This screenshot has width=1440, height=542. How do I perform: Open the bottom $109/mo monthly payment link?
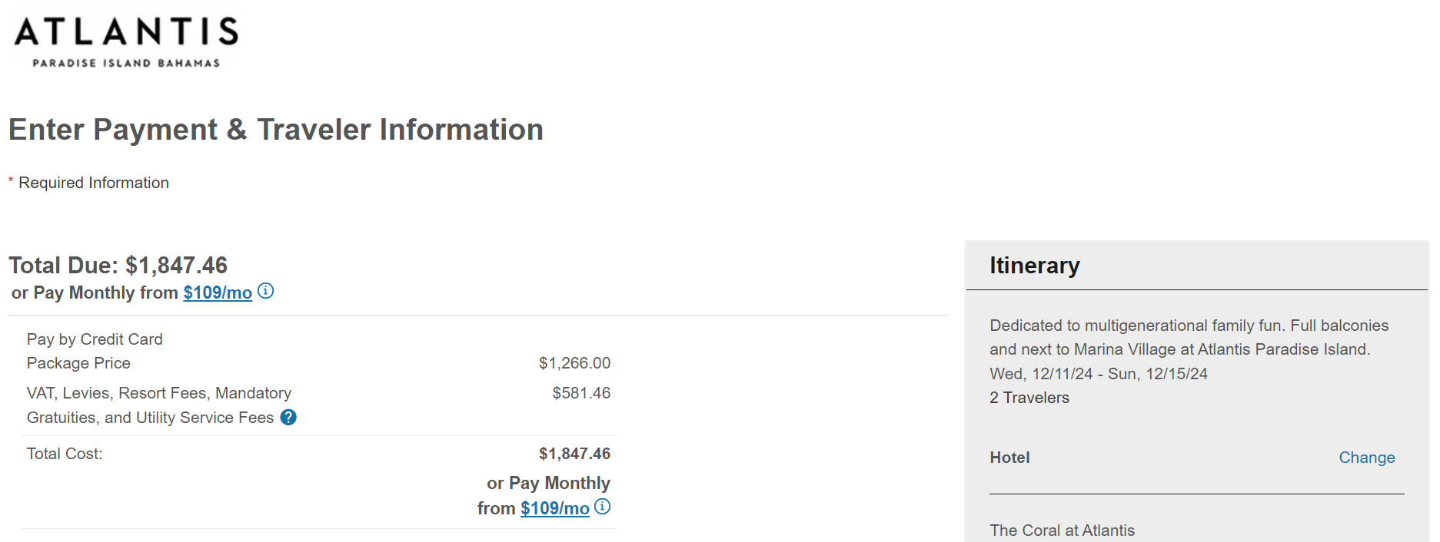coord(554,507)
